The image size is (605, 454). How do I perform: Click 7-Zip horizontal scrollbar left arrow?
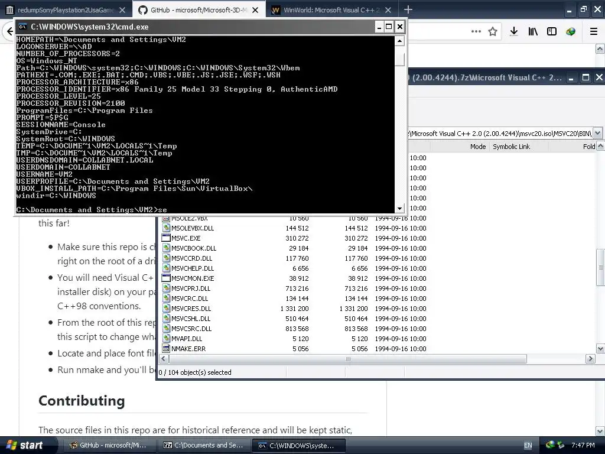pyautogui.click(x=164, y=359)
